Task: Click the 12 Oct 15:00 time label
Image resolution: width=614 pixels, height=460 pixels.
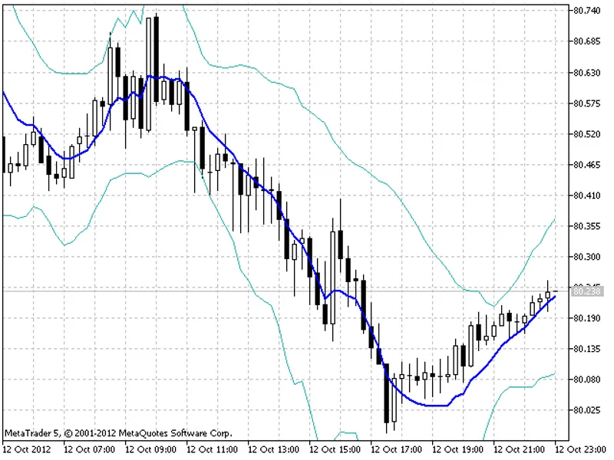Action: pos(335,449)
